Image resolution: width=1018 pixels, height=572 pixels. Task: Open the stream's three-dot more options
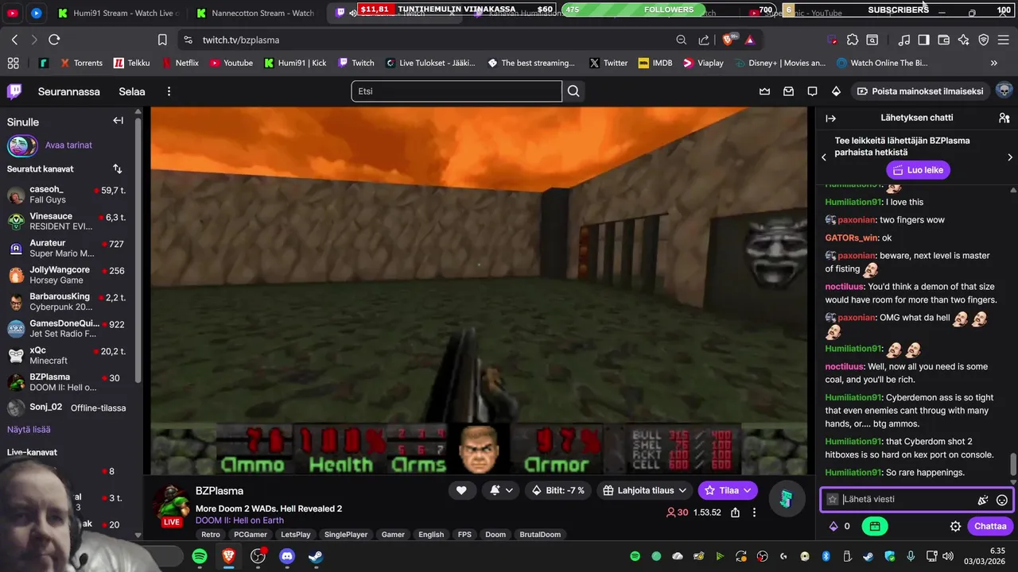[754, 512]
